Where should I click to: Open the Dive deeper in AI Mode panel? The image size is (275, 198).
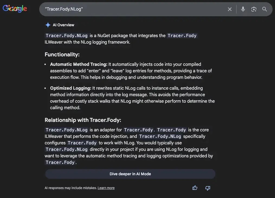130,174
